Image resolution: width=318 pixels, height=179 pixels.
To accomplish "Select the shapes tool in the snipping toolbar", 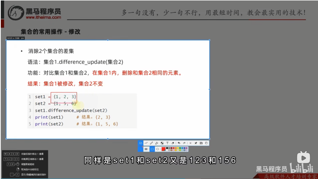I will click(x=141, y=143).
